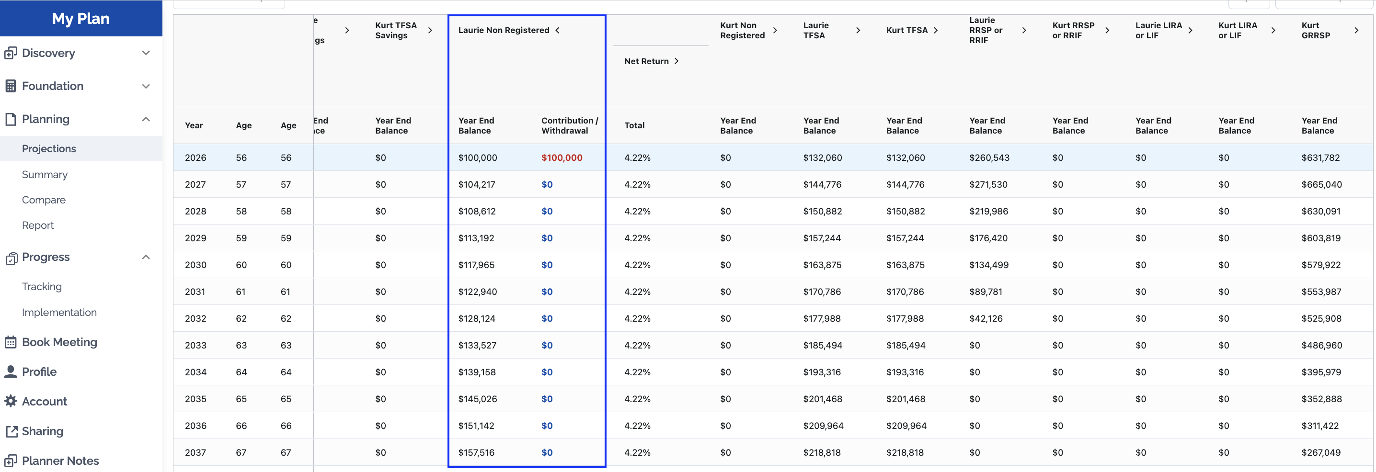Expand the Kurt TFSA Savings column
Viewport: 1376px width, 472px height.
pyautogui.click(x=430, y=31)
